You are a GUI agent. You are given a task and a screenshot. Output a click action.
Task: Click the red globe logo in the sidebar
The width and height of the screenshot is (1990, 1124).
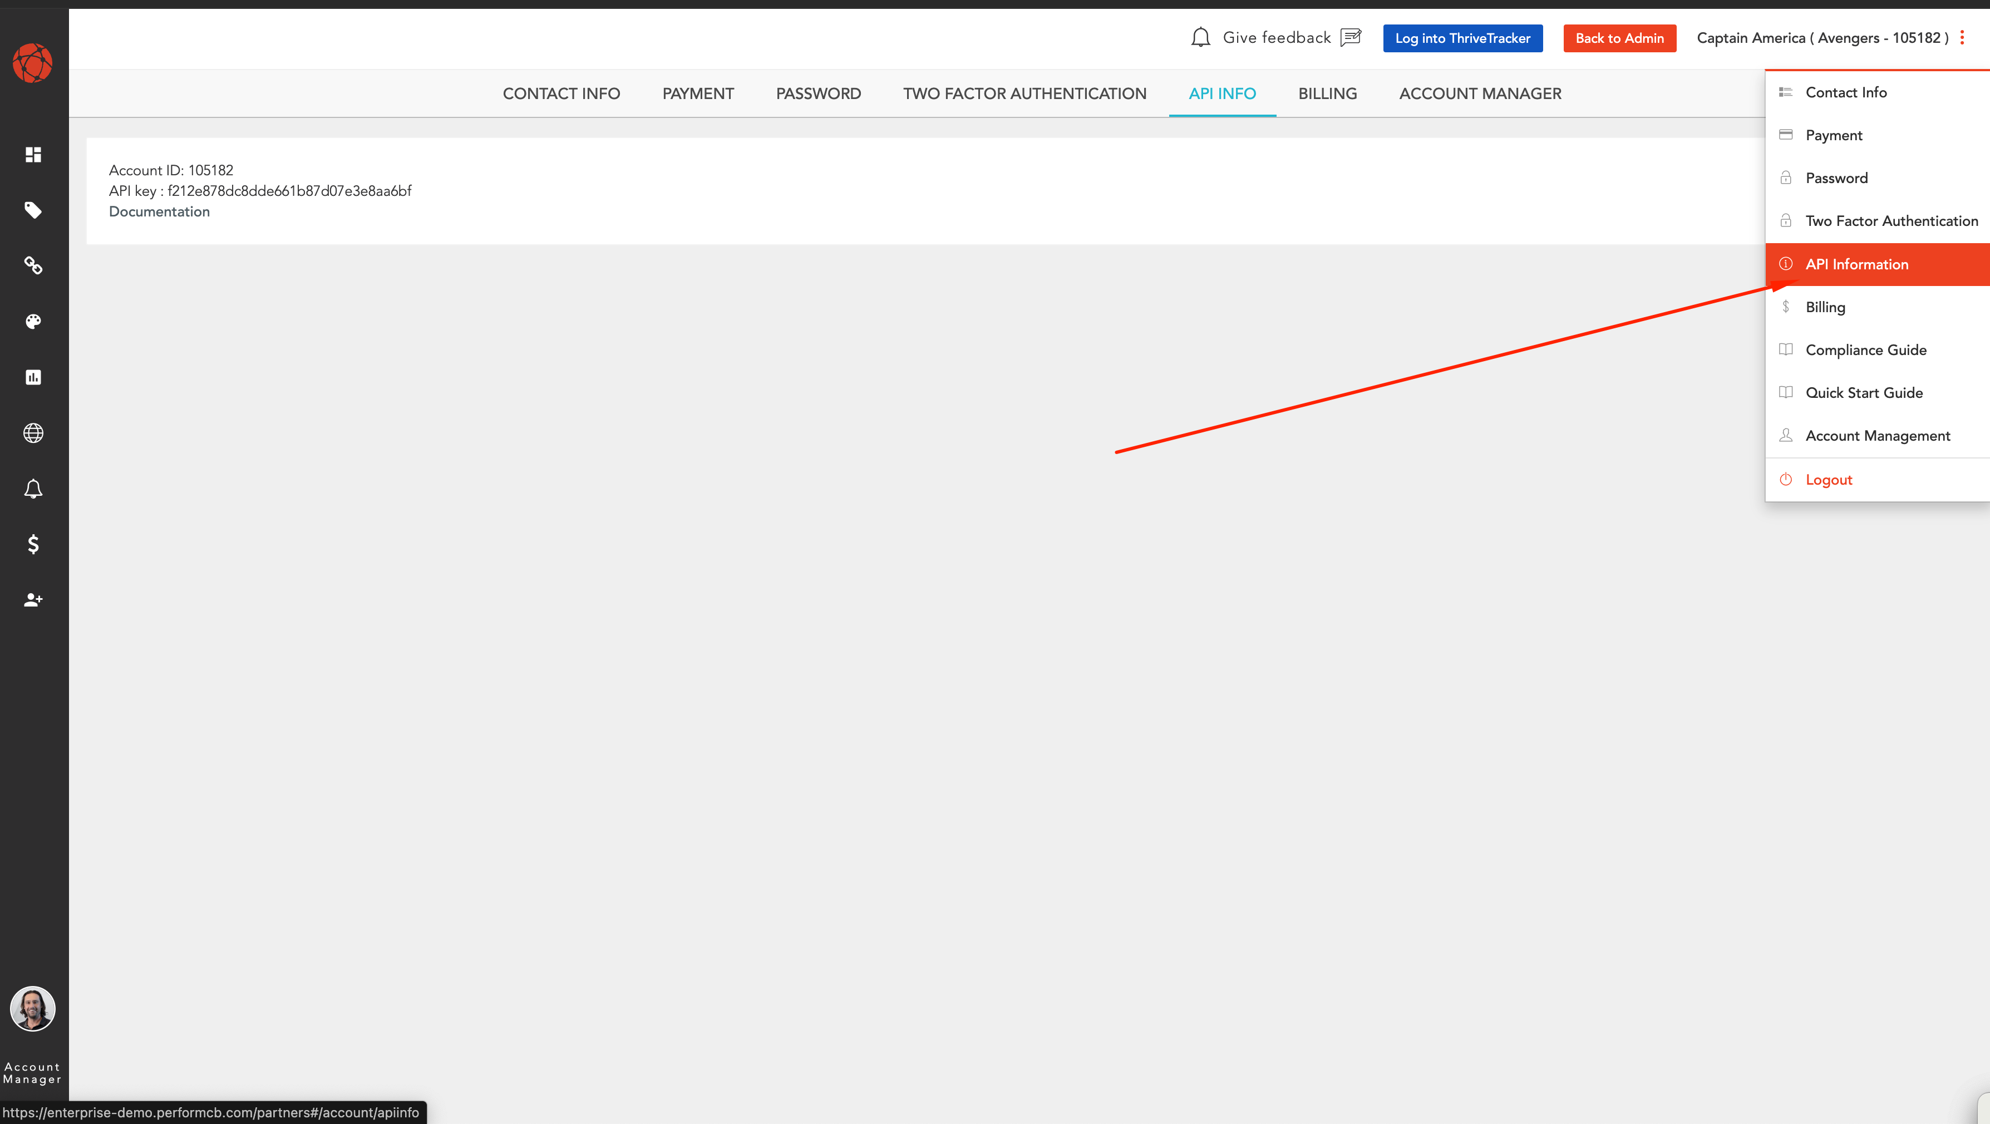[32, 62]
